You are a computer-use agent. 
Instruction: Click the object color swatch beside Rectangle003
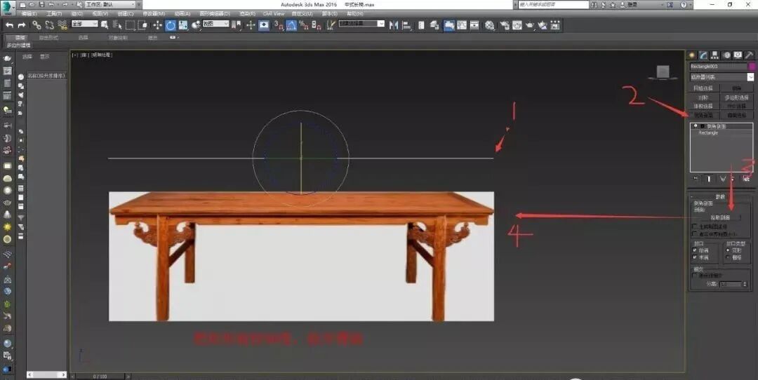coord(752,66)
